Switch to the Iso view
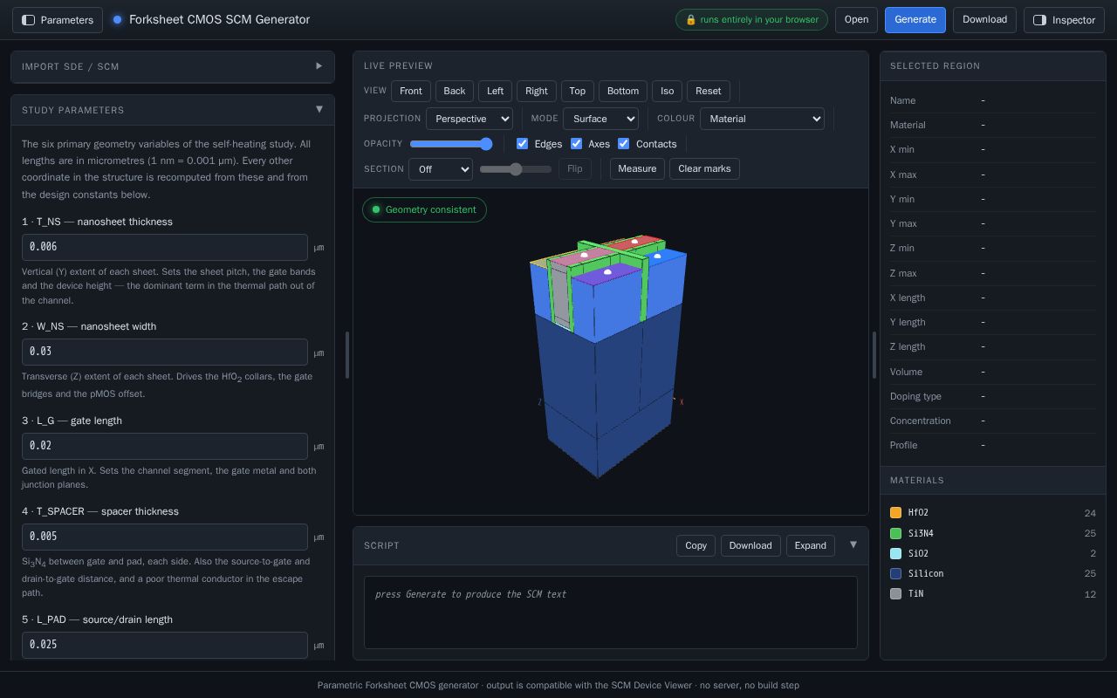 tap(667, 91)
